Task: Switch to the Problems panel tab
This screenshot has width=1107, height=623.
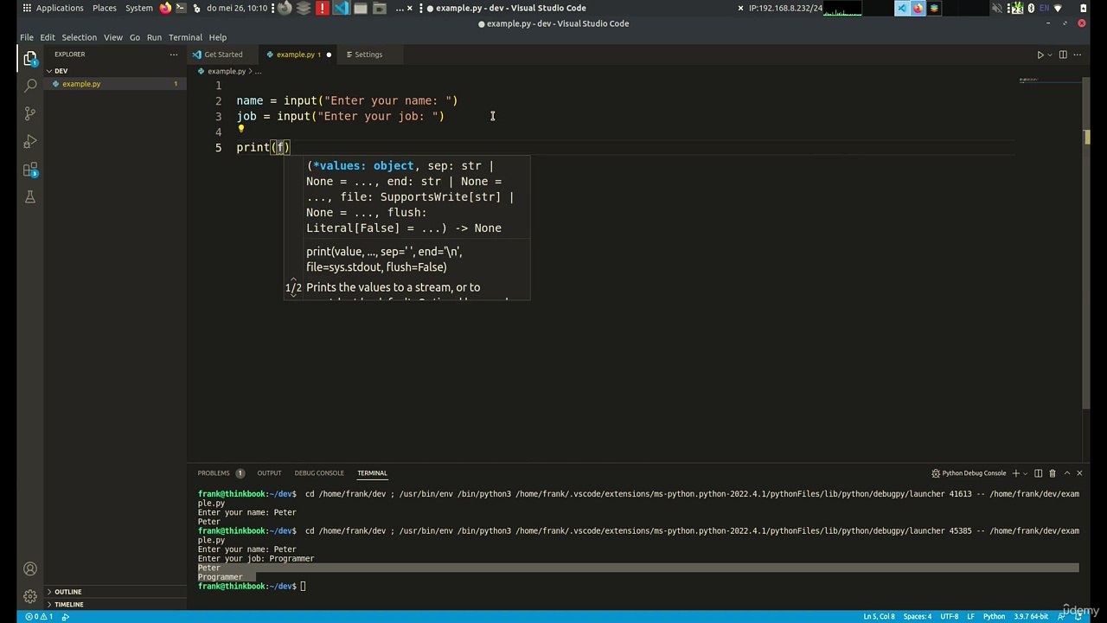Action: pyautogui.click(x=221, y=473)
